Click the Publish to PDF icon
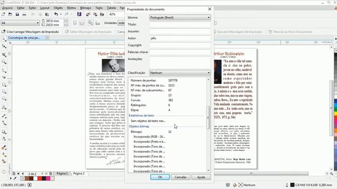 point(102,14)
